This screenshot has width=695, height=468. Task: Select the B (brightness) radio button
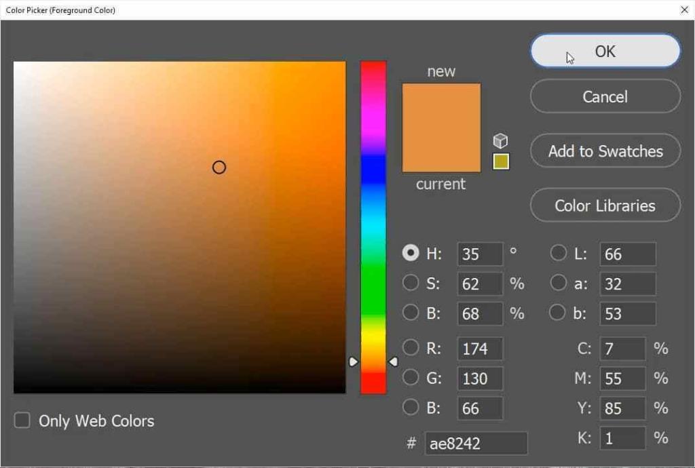click(x=411, y=313)
